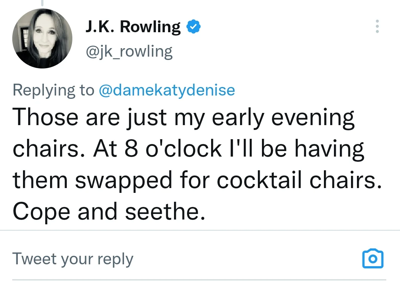Viewport: 400px width, 288px height.
Task: Click the J.K. Rowling display name
Action: click(x=133, y=27)
